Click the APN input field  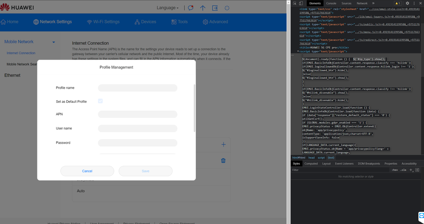click(x=138, y=114)
